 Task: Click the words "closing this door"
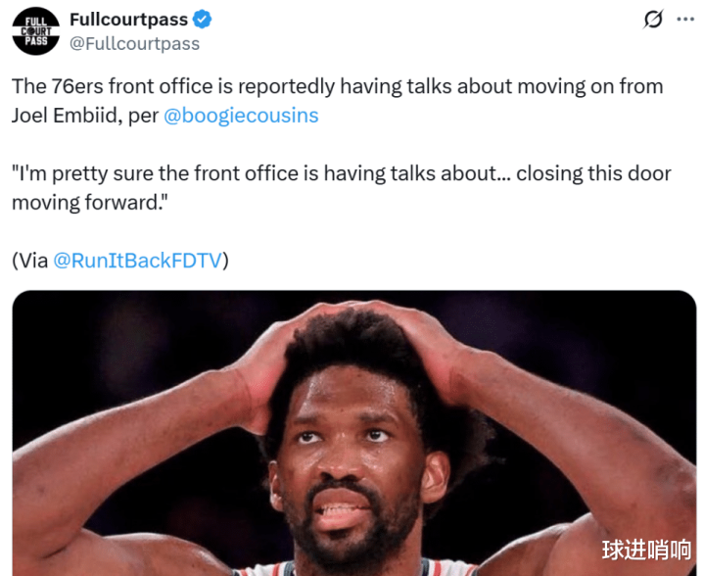593,173
